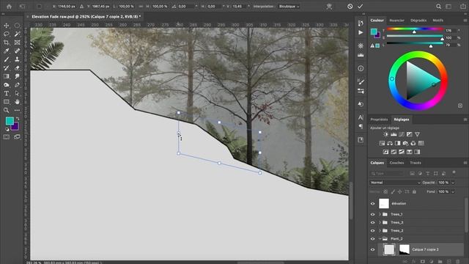
Task: Switch to the Dégradés tab
Action: tap(418, 21)
